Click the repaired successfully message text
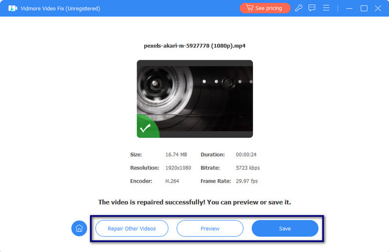Screen dimensions: 389x252 coord(194,202)
